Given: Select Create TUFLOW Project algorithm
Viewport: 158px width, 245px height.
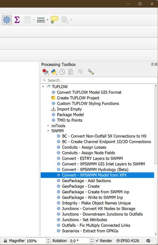Looking at the screenshot, I should tap(78, 98).
